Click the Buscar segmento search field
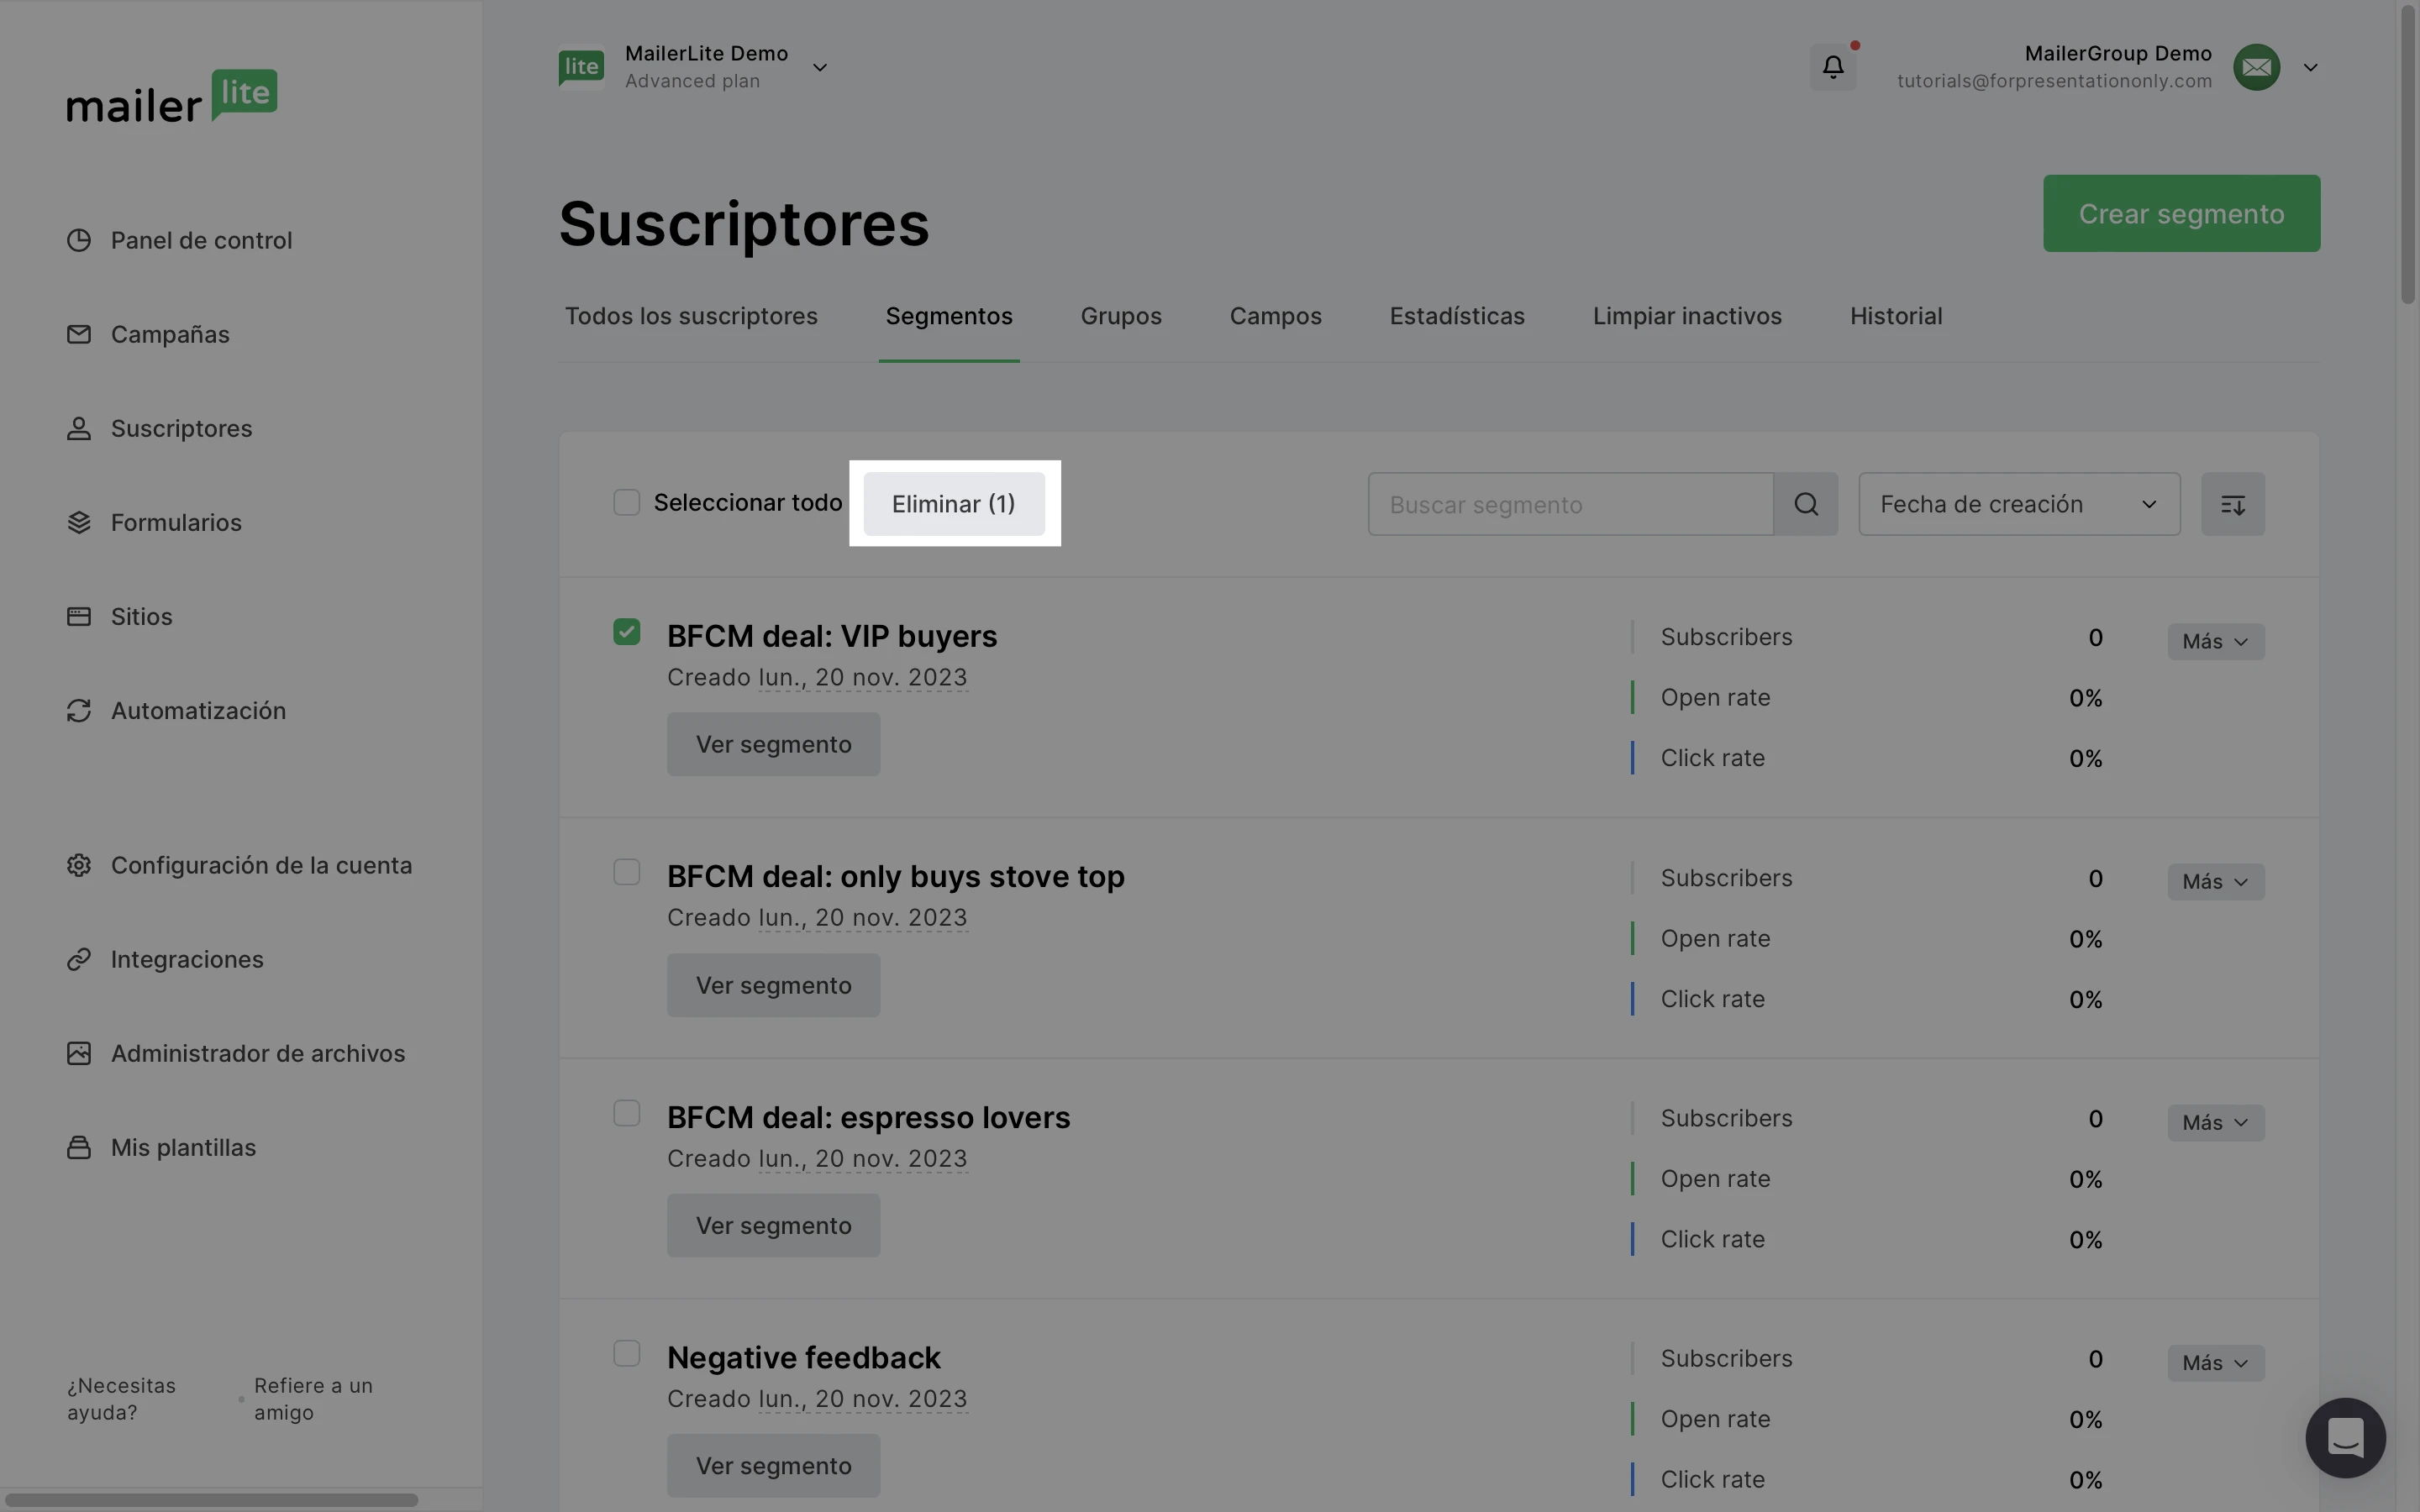 click(1569, 504)
